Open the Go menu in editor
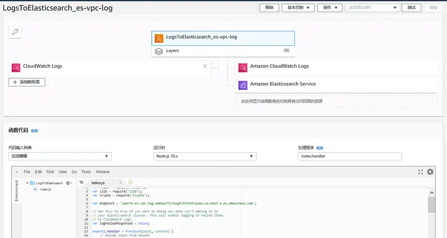 click(74, 172)
